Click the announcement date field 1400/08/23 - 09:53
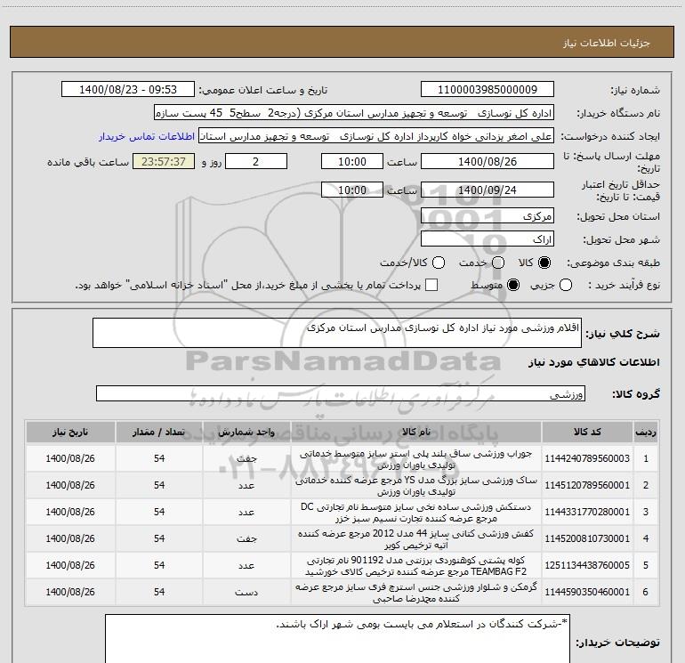685x663 pixels. tap(128, 90)
